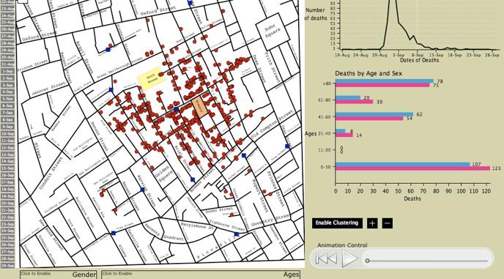The image size is (504, 279).
Task: Select the blue bar labeled 62 for ages 41-60
Action: (x=374, y=114)
